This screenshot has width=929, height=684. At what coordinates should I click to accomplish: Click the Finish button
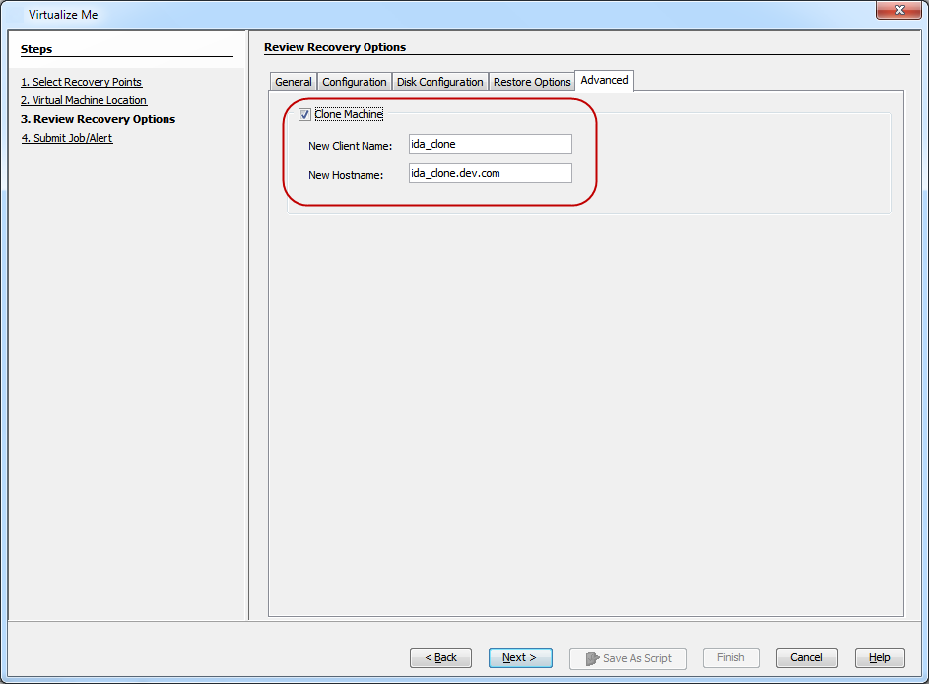pyautogui.click(x=730, y=657)
